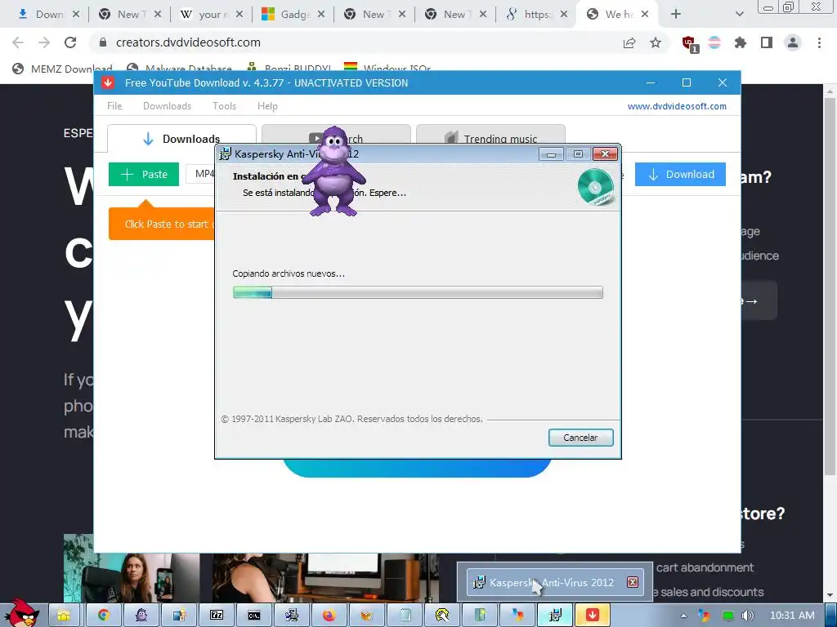Open the Downloads menu in Free YouTube Download
Viewport: 837px width, 627px height.
(x=167, y=106)
